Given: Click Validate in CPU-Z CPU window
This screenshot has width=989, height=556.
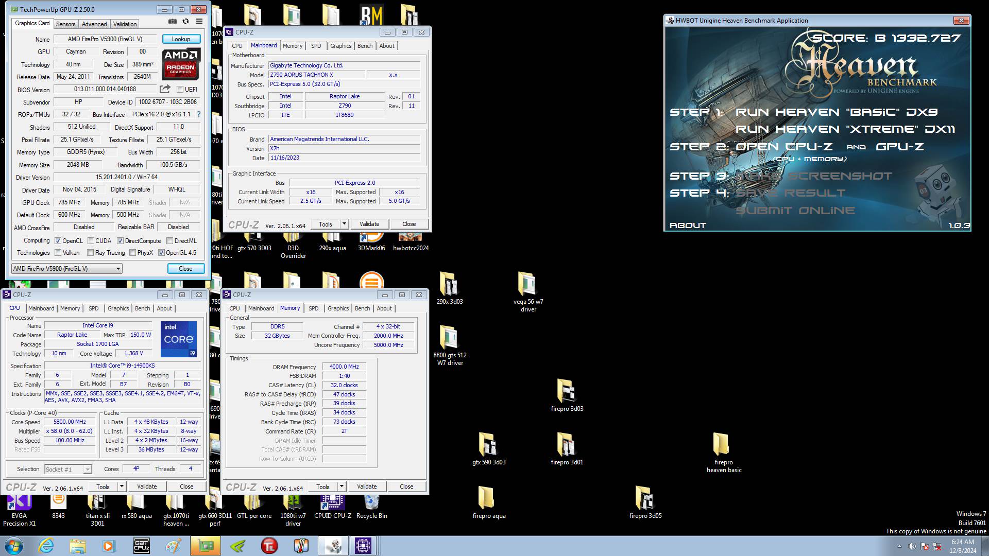Looking at the screenshot, I should [x=147, y=486].
